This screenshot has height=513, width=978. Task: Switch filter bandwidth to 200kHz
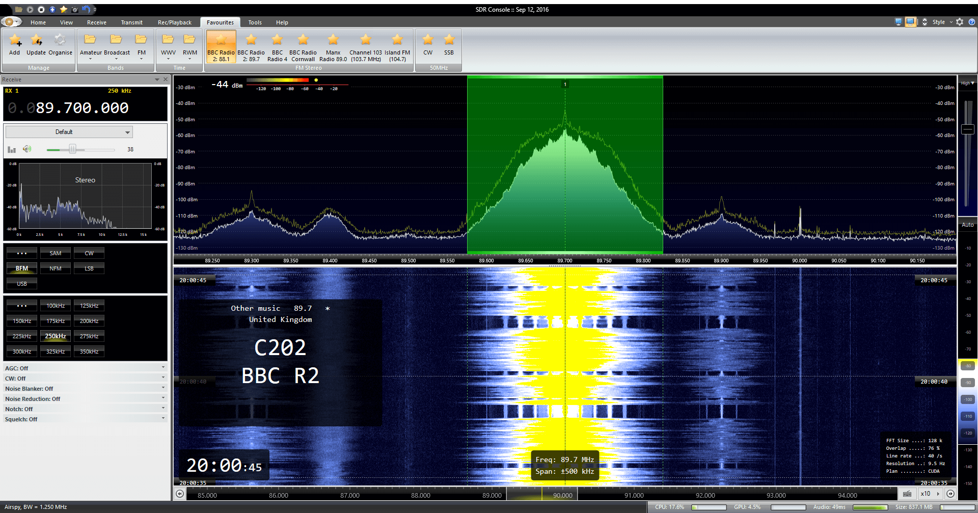[89, 320]
